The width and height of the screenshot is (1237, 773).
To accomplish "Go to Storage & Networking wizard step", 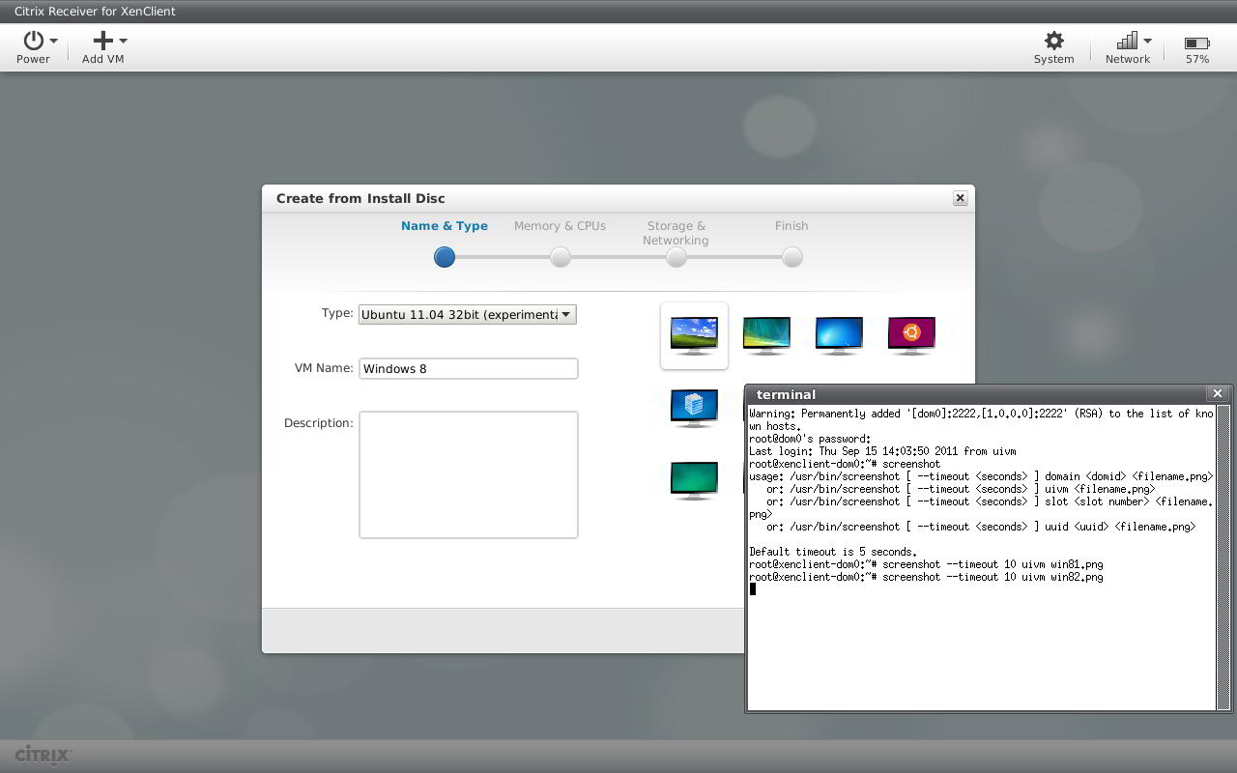I will point(676,233).
